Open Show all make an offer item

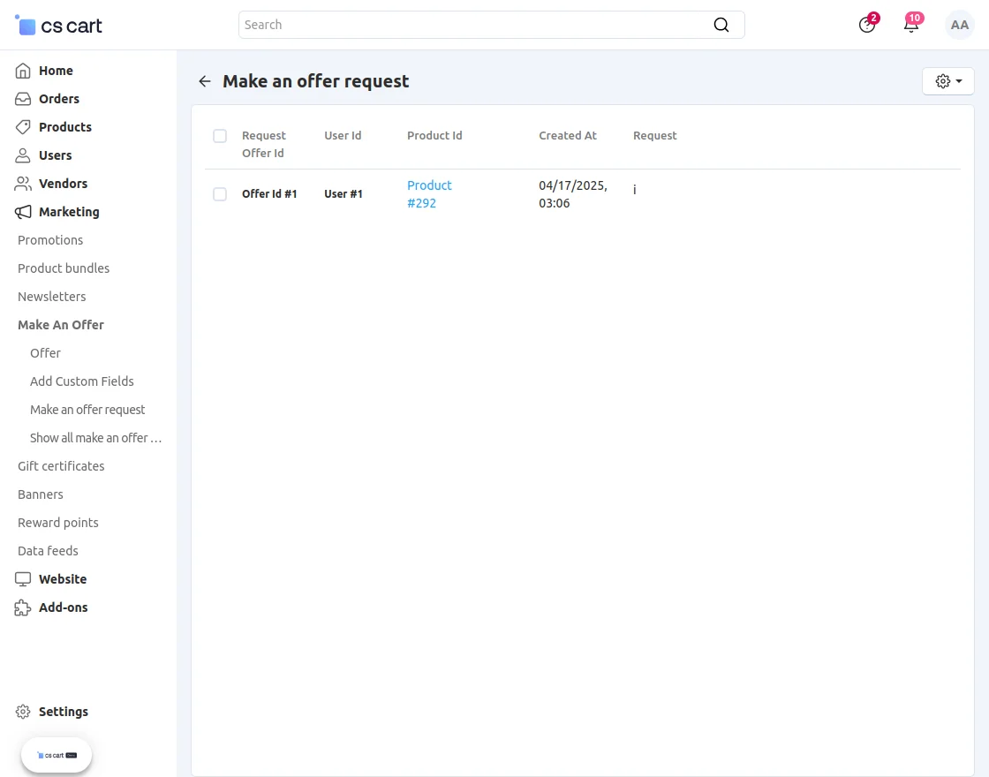95,438
